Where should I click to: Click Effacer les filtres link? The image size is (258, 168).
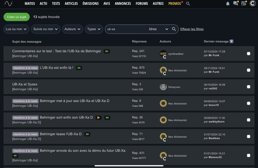(192, 29)
